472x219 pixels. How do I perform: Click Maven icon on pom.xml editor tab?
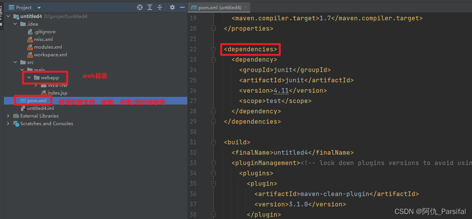(x=194, y=7)
